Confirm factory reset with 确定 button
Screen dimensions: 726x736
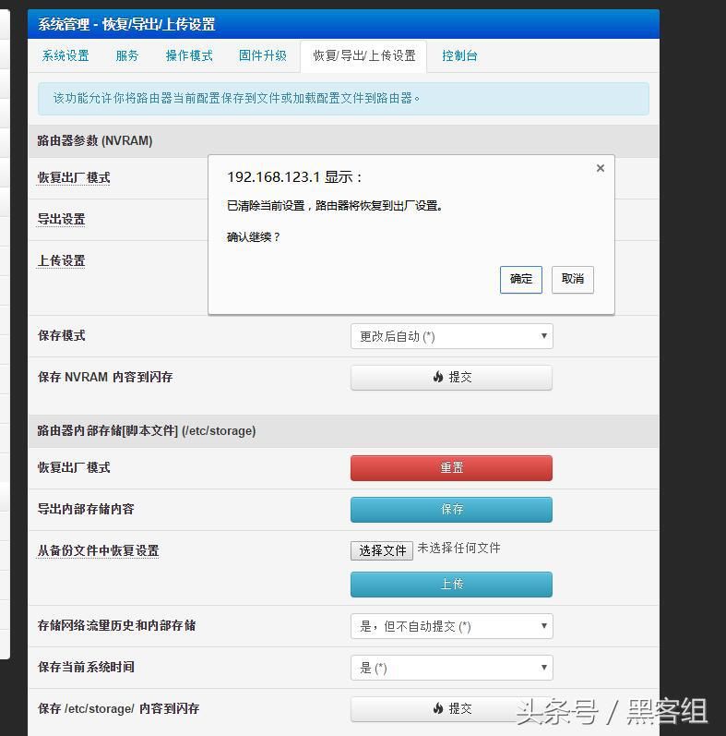pos(521,280)
